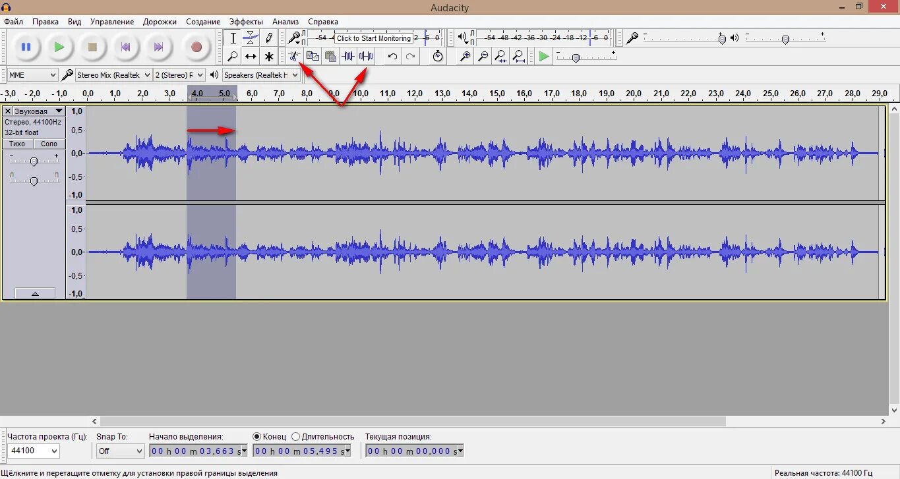Select the Zoom magnifier tool

click(233, 57)
